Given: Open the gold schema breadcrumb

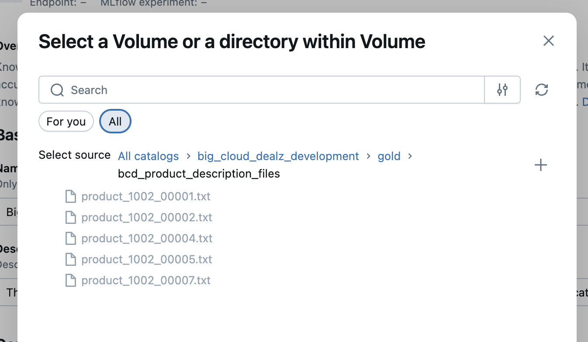Looking at the screenshot, I should tap(389, 156).
